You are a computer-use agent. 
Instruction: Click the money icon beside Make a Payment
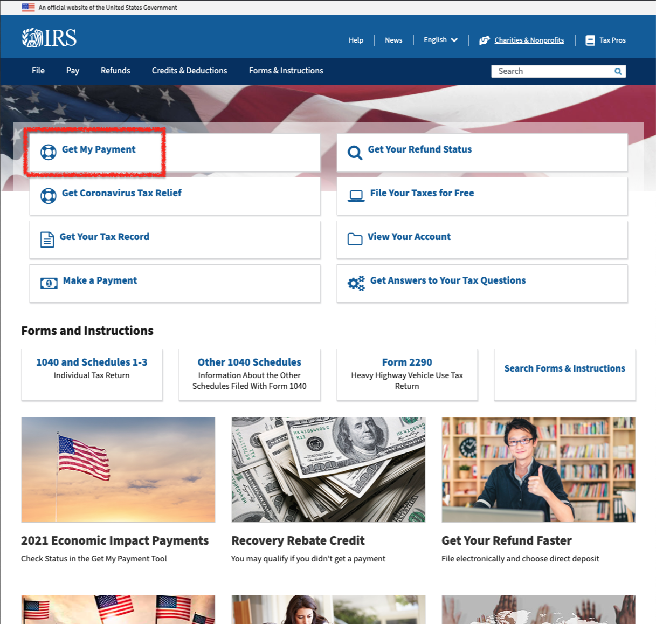pos(49,283)
